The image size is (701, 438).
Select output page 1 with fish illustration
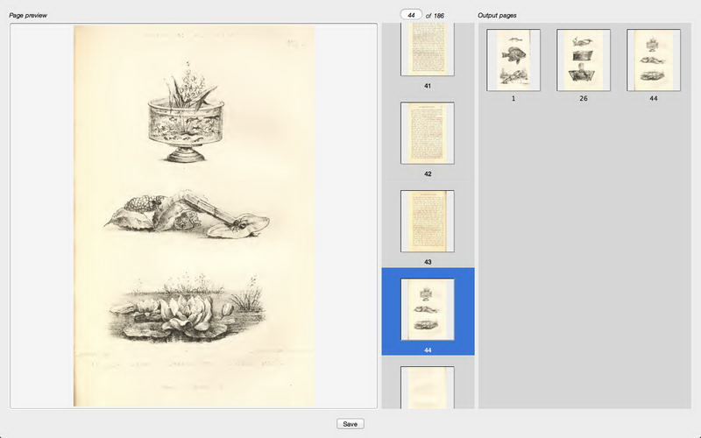(x=513, y=60)
